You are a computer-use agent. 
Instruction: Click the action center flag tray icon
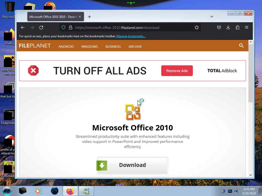224,191
